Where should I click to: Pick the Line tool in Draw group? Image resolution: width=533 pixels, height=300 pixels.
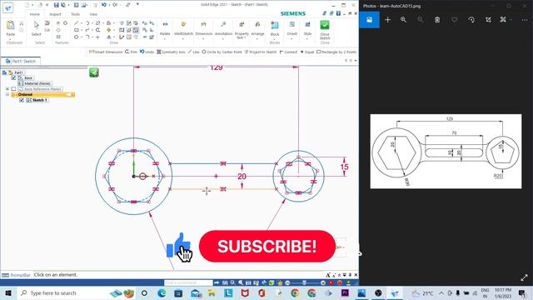76,23
